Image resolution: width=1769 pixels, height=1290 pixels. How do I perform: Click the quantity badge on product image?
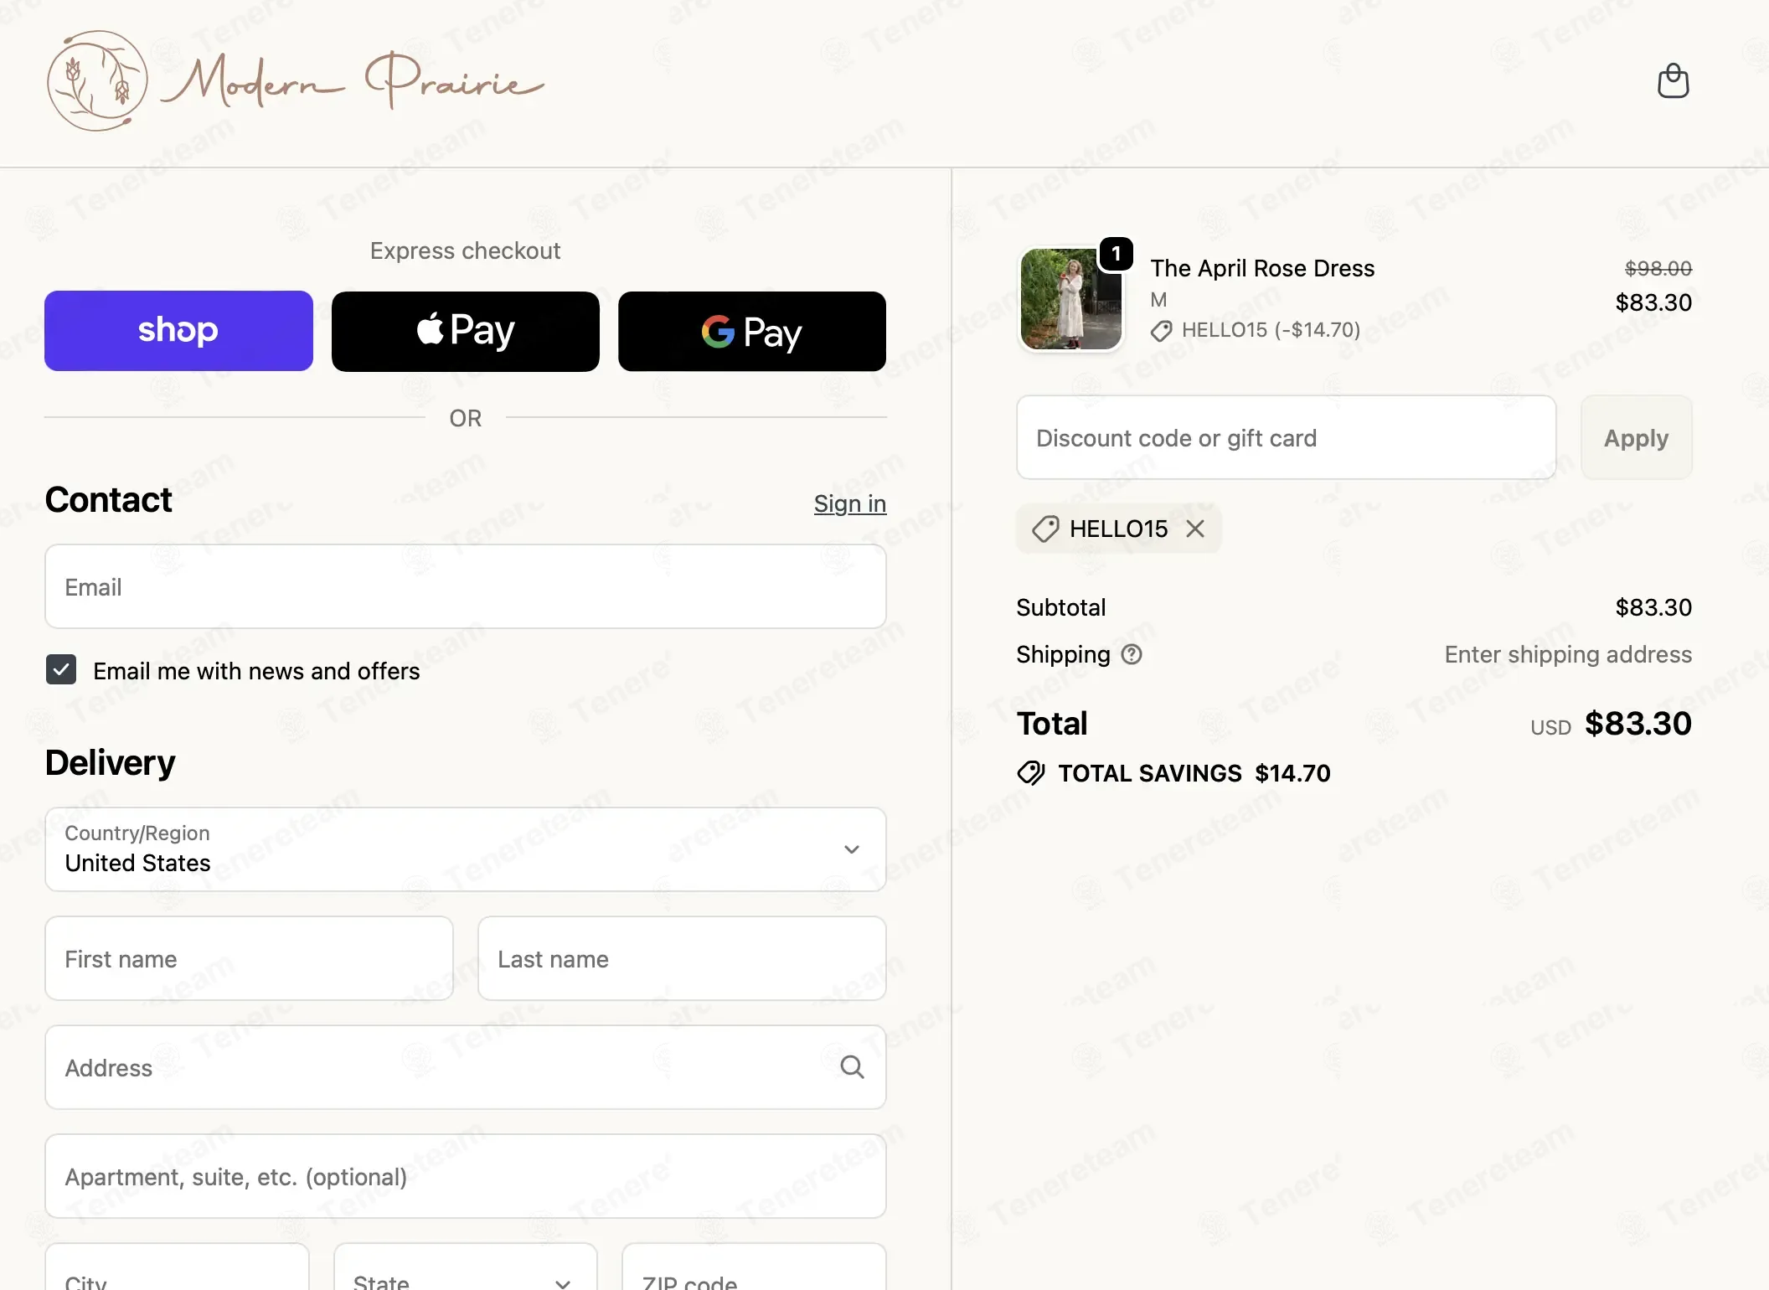click(1117, 254)
